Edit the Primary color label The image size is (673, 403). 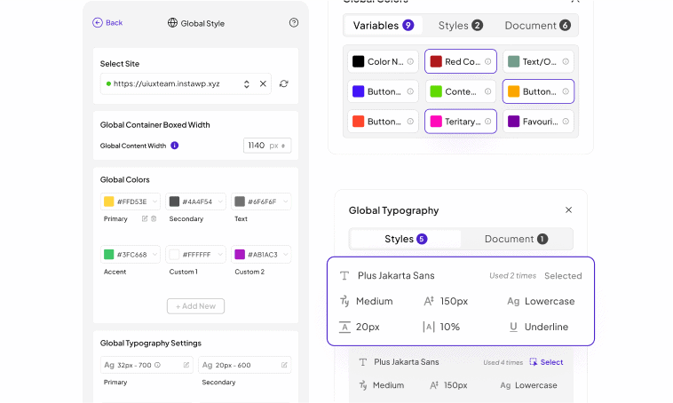pos(145,218)
